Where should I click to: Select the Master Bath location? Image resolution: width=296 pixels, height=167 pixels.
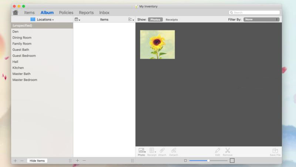42,74
